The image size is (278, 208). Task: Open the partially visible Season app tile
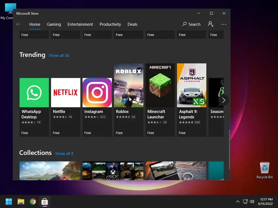click(x=216, y=107)
